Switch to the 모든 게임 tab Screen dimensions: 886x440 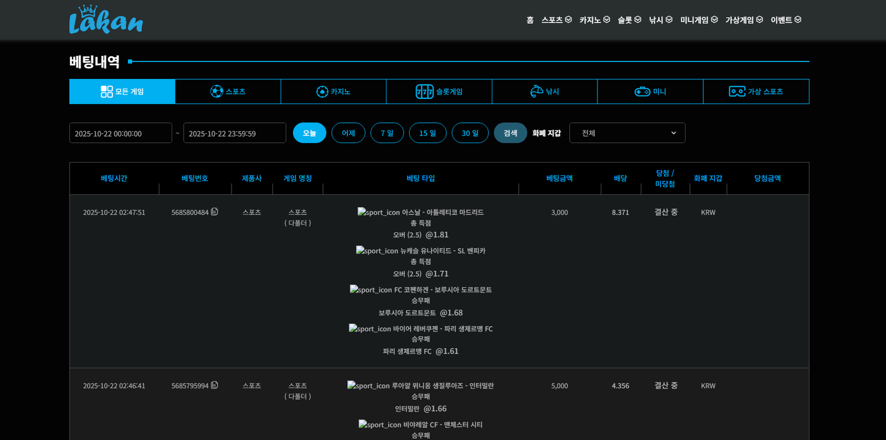coord(122,92)
